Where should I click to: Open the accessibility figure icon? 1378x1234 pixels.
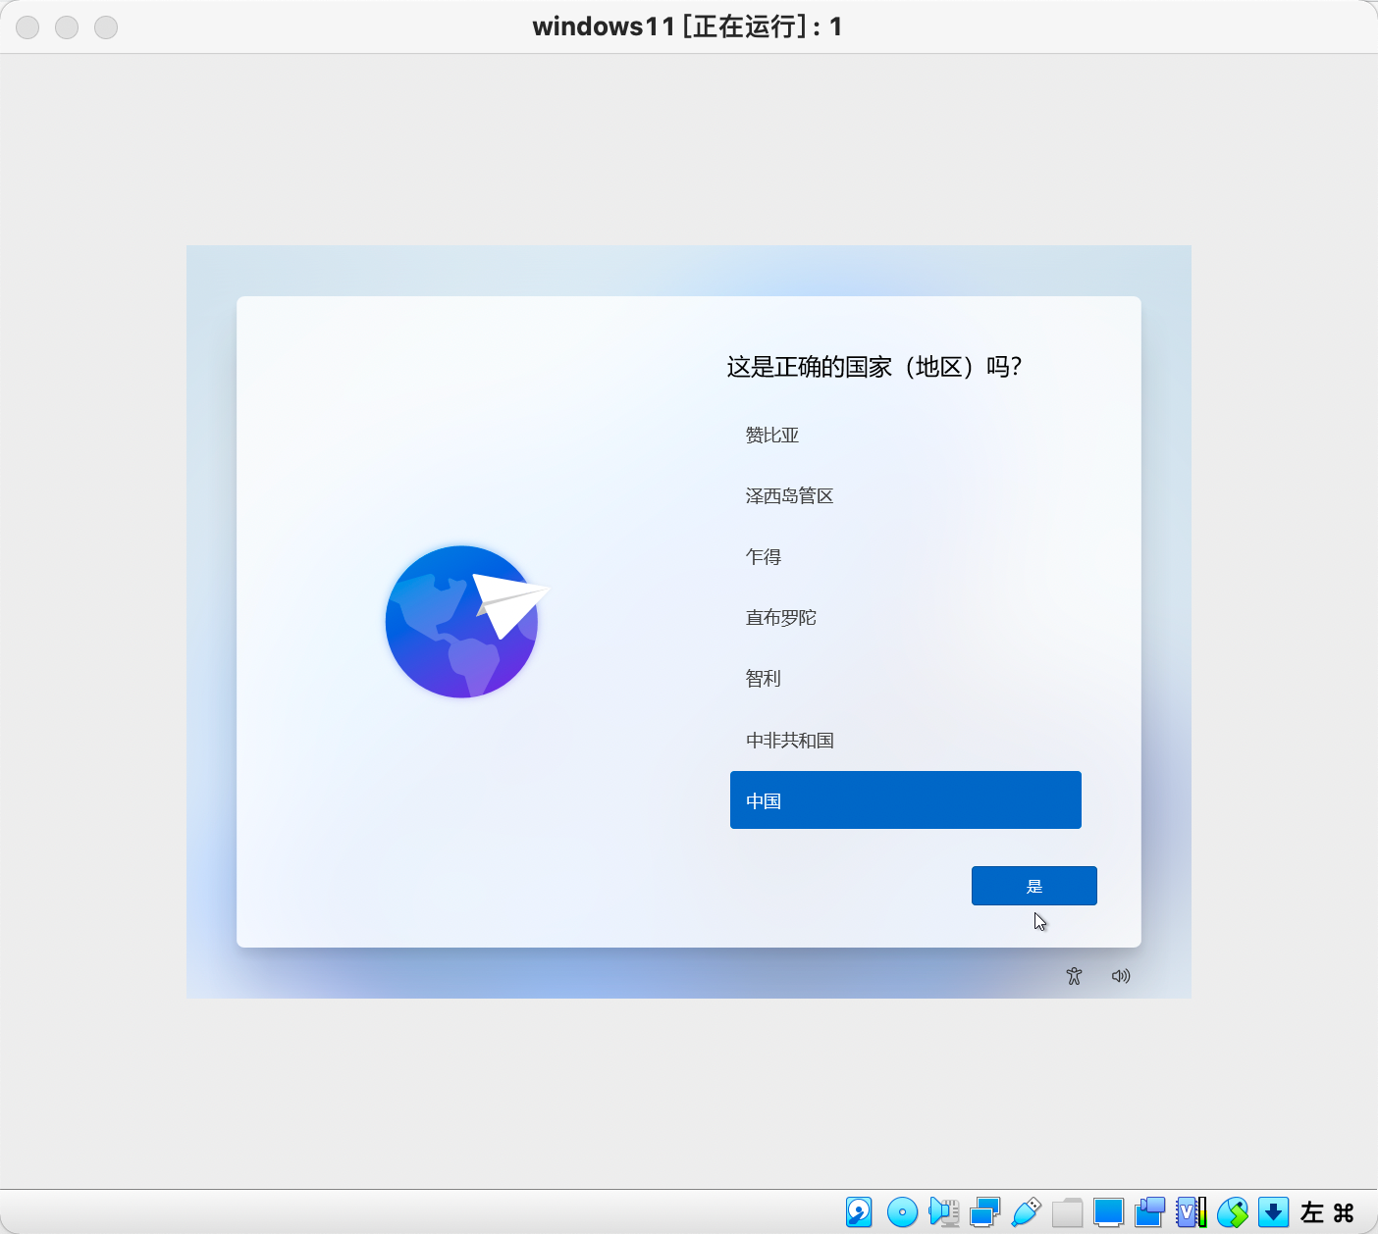(1074, 976)
